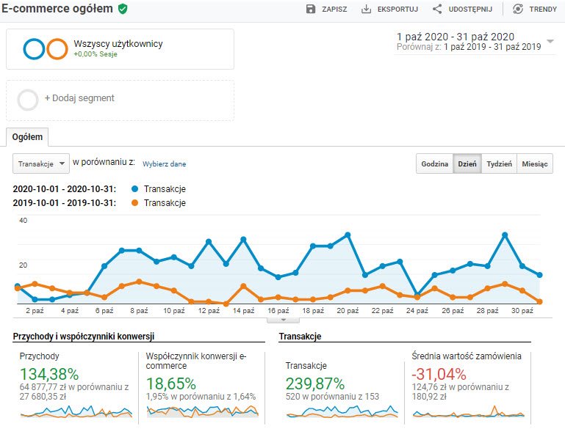Click the Udostępnij share icon
The width and height of the screenshot is (565, 437).
click(437, 9)
